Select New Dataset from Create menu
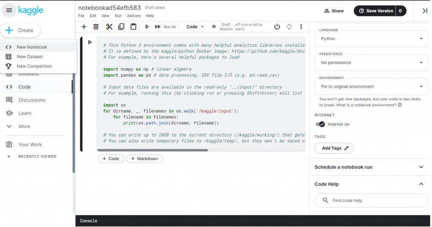The width and height of the screenshot is (432, 227). point(38,57)
